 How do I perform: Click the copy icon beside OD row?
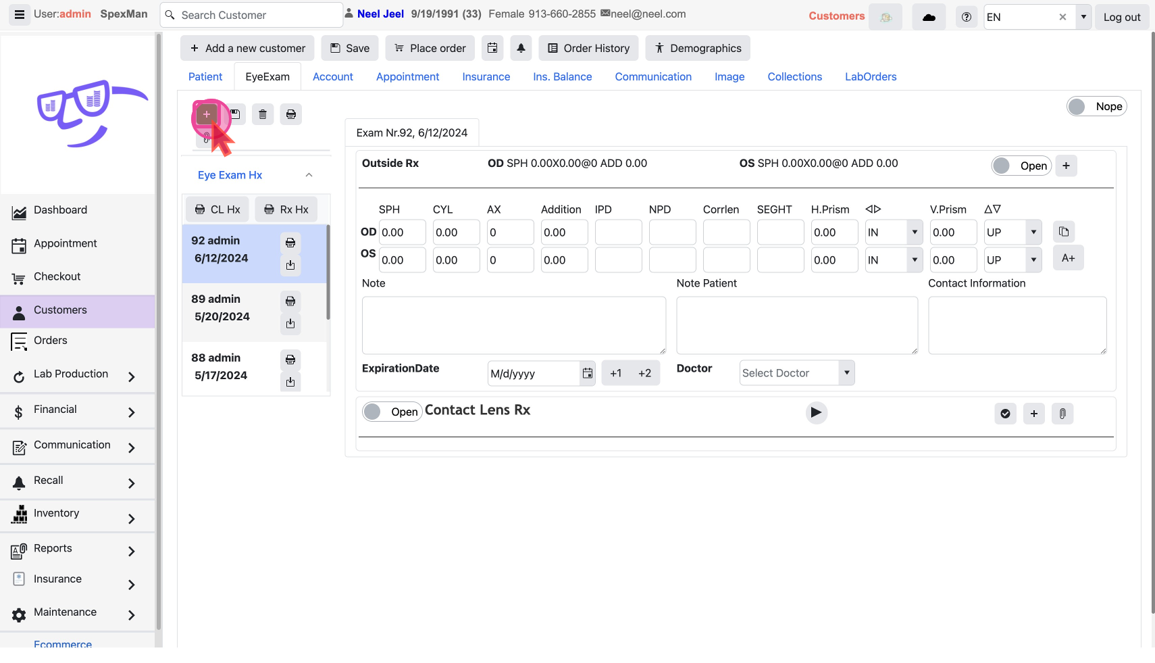pyautogui.click(x=1064, y=232)
